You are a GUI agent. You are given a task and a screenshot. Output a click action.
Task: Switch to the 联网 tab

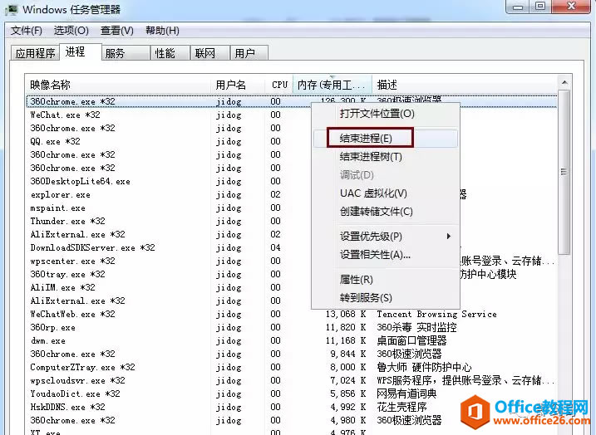[x=209, y=53]
